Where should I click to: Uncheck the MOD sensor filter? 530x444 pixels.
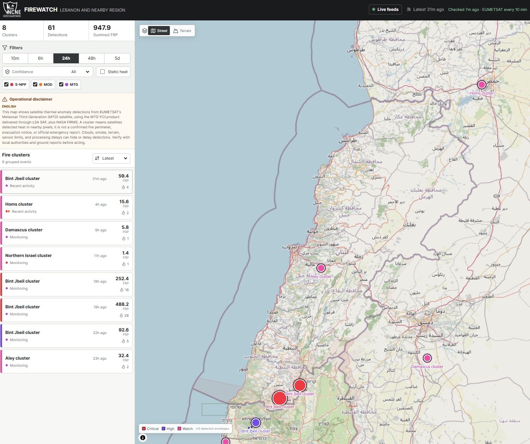point(35,84)
